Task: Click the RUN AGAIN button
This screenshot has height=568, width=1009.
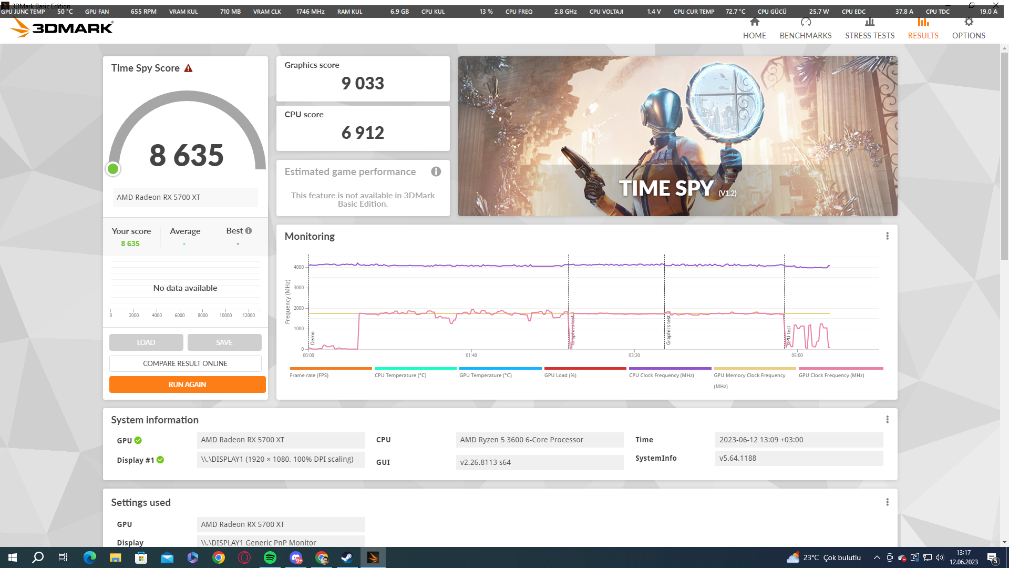Action: (187, 384)
